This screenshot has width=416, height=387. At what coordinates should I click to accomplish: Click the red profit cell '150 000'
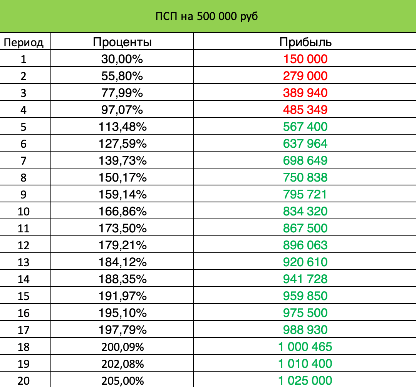pos(305,59)
